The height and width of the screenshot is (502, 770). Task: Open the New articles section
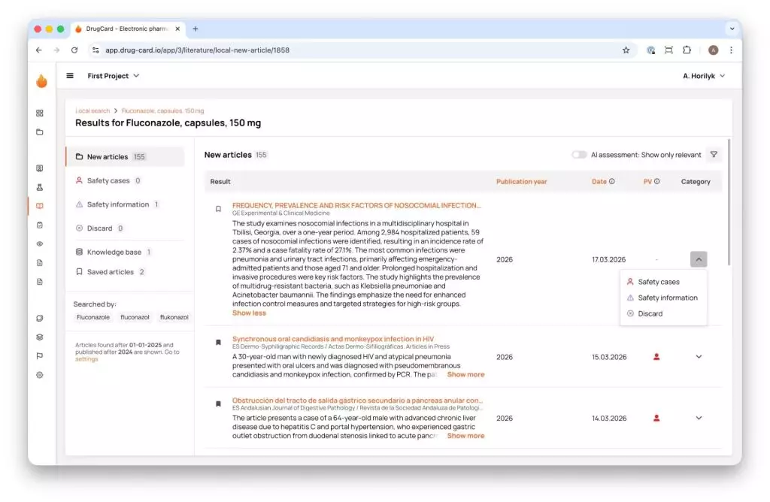(x=126, y=157)
